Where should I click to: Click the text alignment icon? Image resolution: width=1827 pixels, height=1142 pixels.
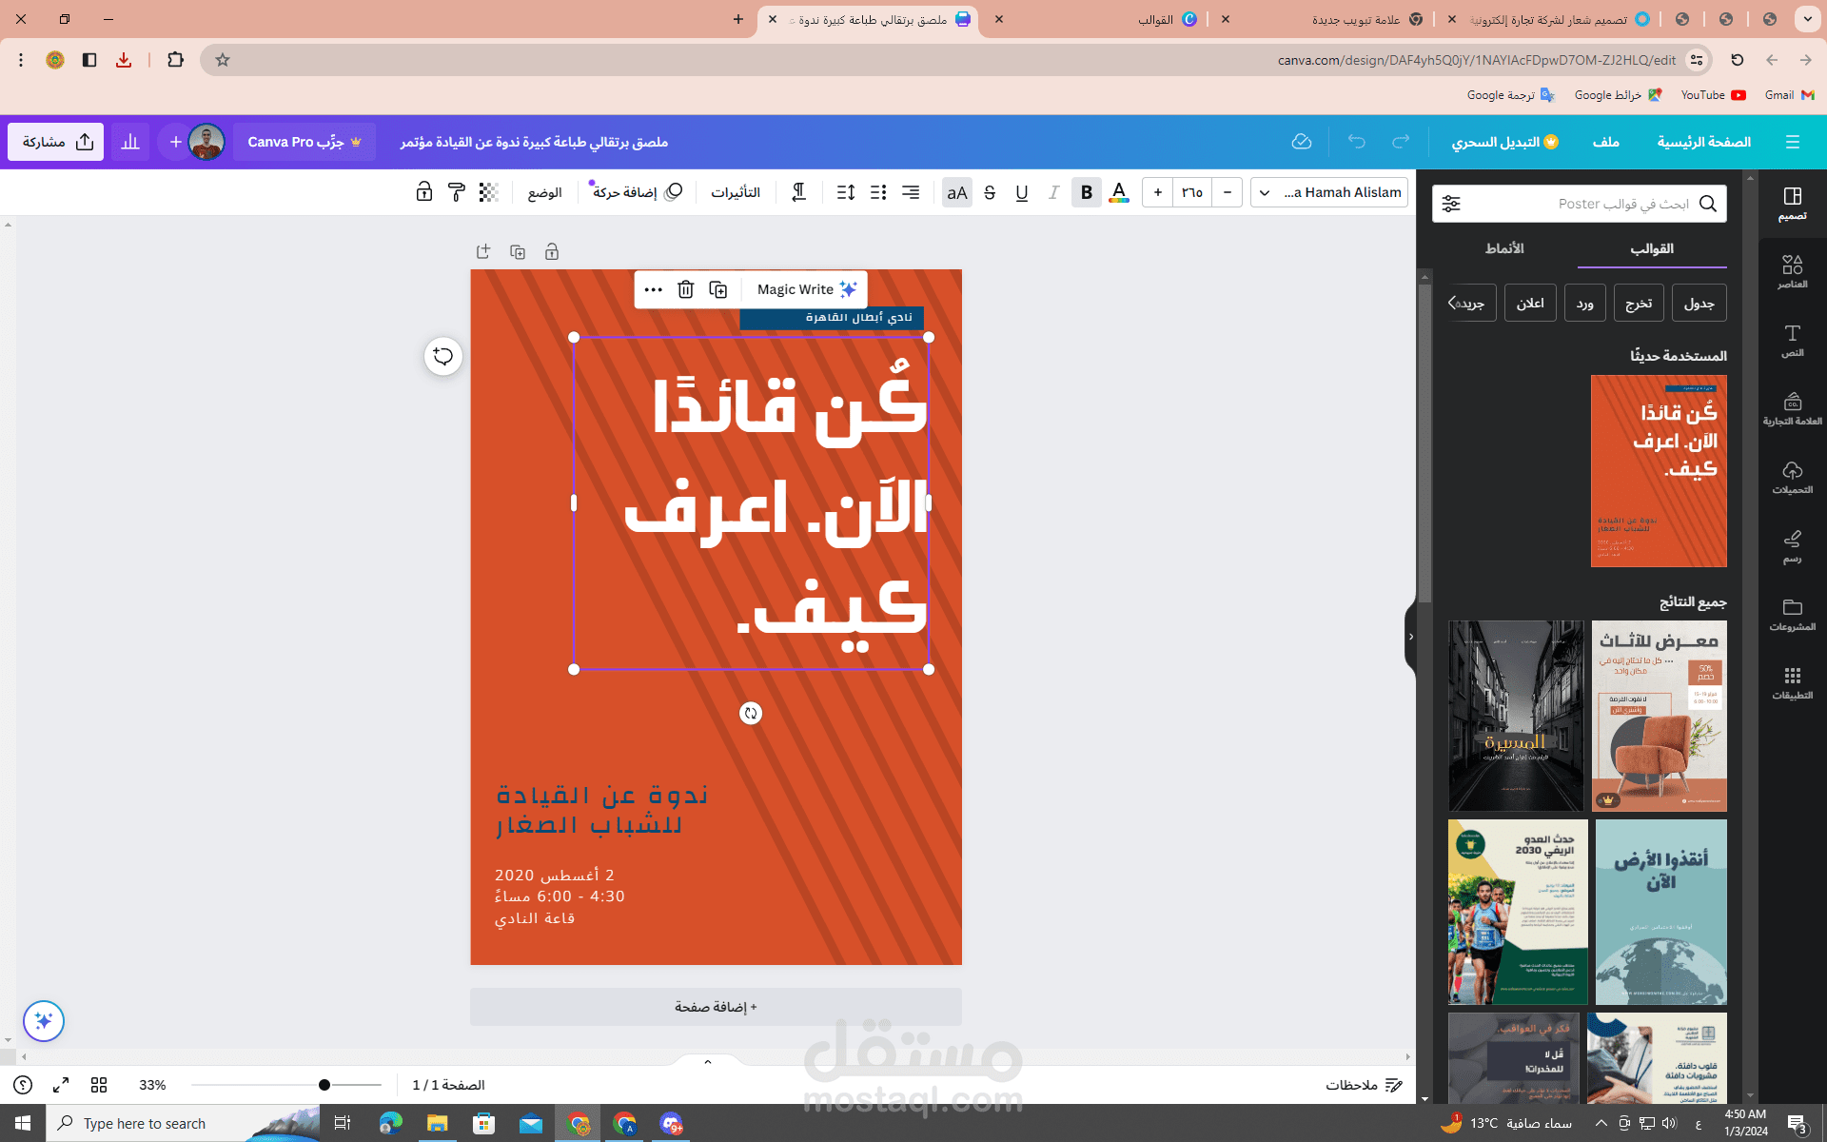(x=911, y=192)
